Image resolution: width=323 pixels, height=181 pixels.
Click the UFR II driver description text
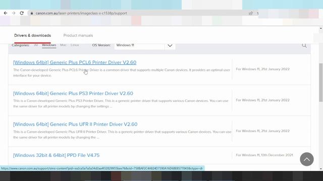point(122,135)
